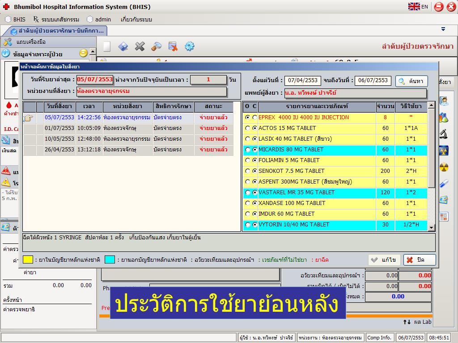Select the order dated 26/04/2553 13:12:18

(128, 150)
